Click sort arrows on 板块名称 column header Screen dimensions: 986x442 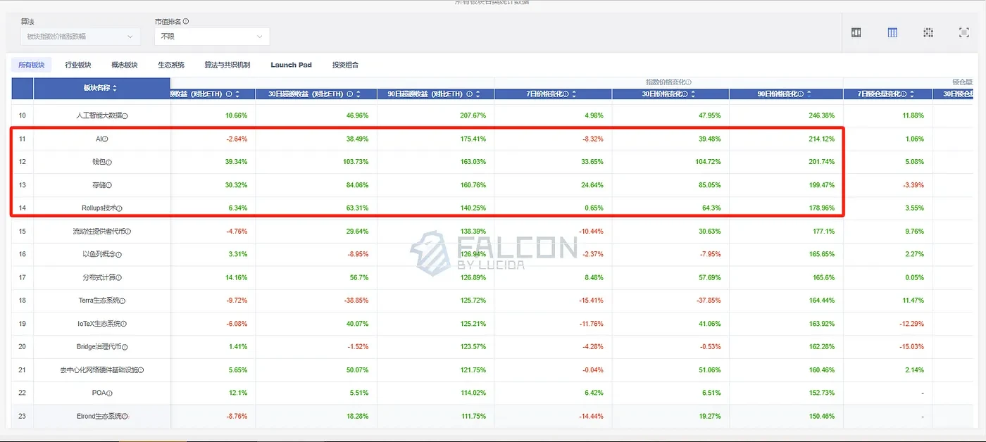click(115, 89)
